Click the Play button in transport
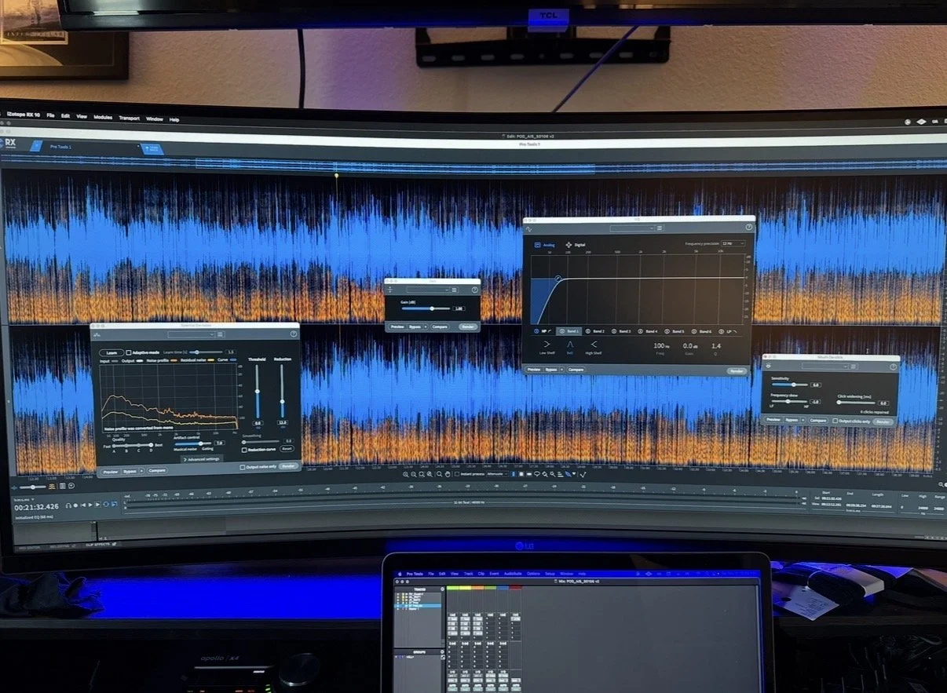This screenshot has height=693, width=947. click(x=90, y=505)
